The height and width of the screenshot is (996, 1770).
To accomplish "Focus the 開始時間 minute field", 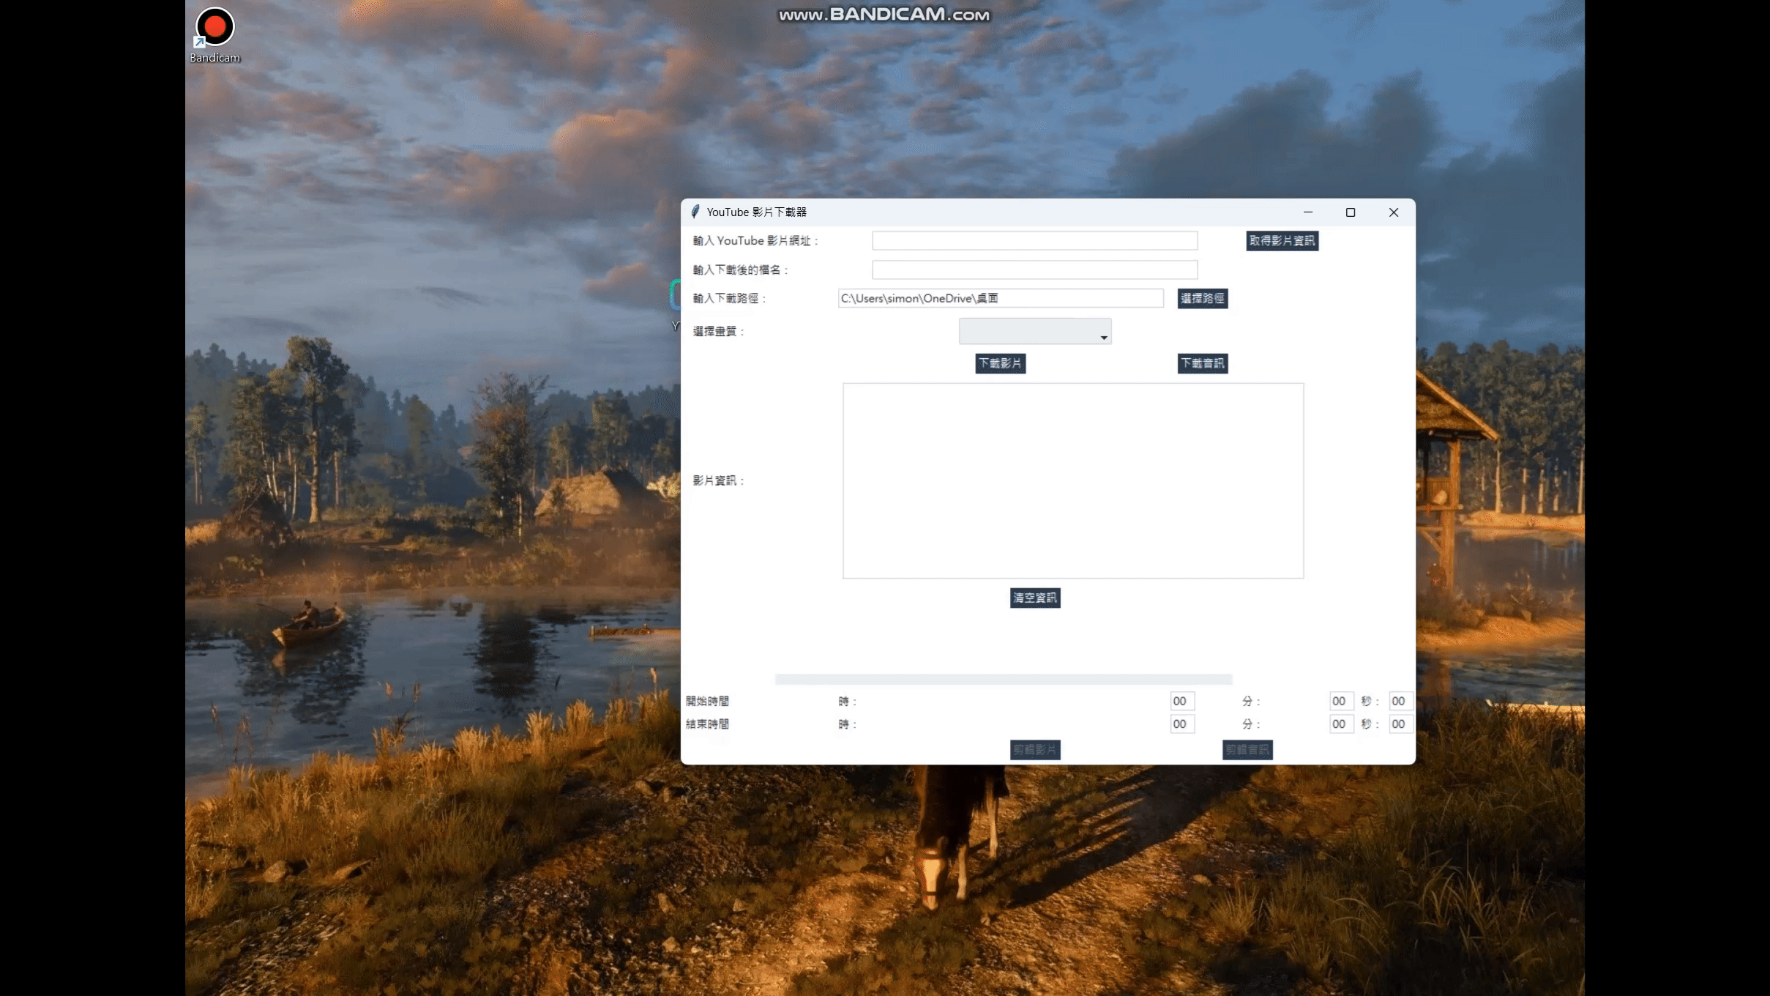I will [1341, 701].
